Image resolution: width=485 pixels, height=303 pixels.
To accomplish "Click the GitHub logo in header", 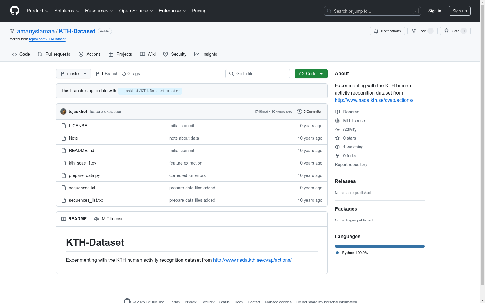I will pyautogui.click(x=15, y=11).
